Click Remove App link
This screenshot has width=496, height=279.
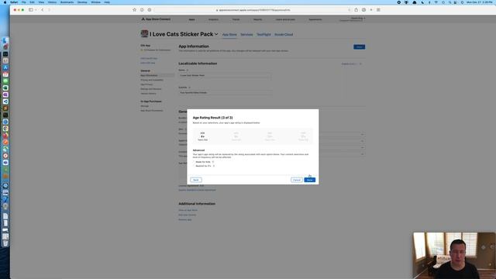click(184, 219)
